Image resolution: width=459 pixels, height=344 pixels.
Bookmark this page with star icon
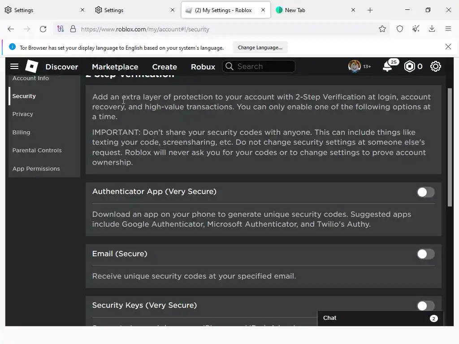pos(382,29)
